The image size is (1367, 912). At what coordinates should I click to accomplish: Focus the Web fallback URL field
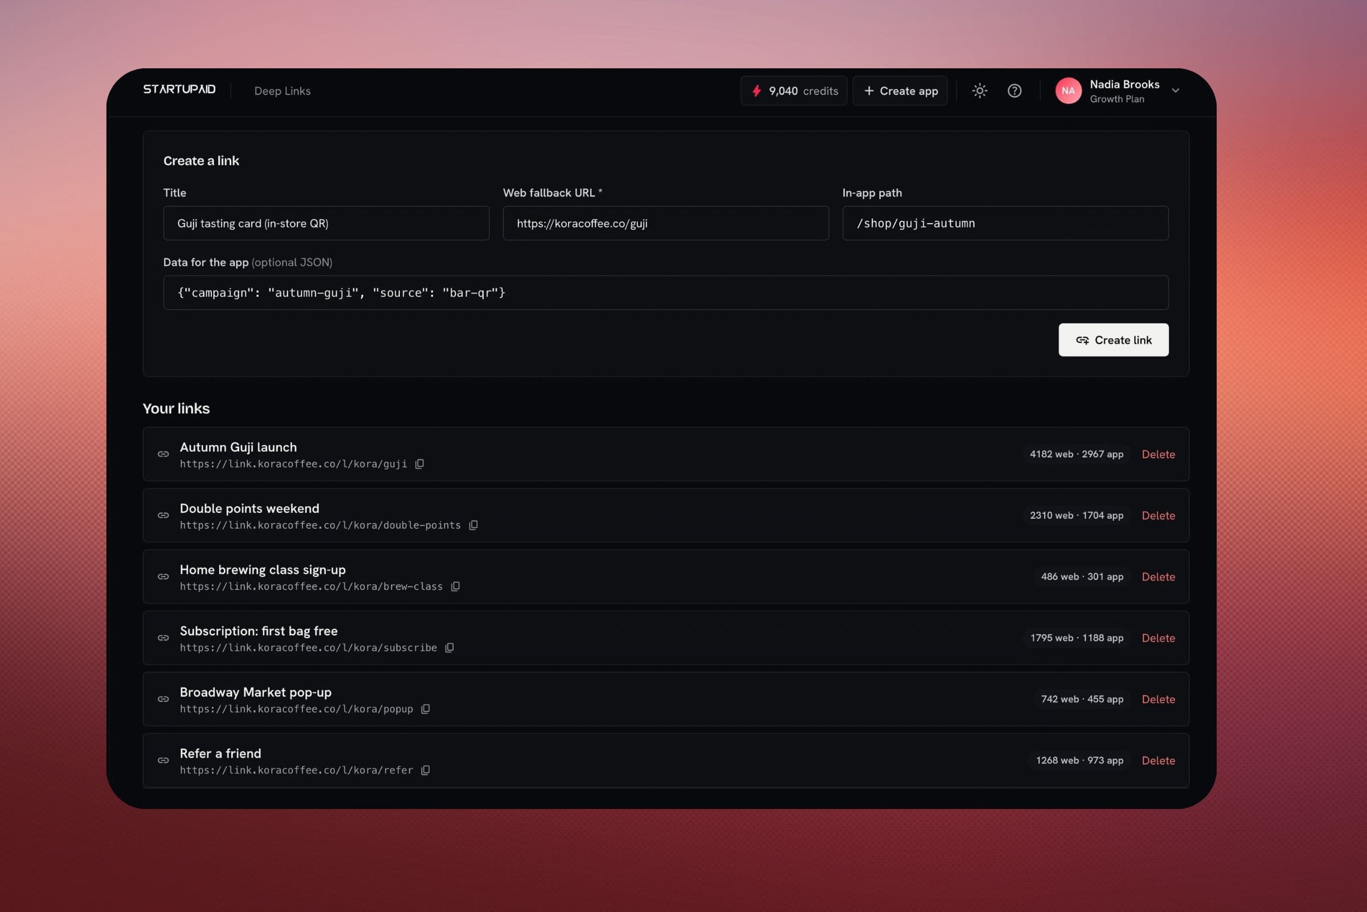pyautogui.click(x=666, y=223)
